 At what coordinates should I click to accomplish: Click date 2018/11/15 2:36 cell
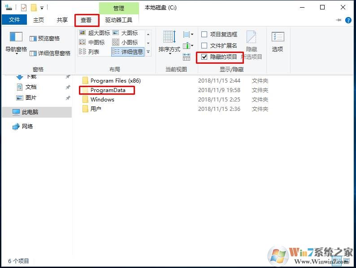pos(219,109)
